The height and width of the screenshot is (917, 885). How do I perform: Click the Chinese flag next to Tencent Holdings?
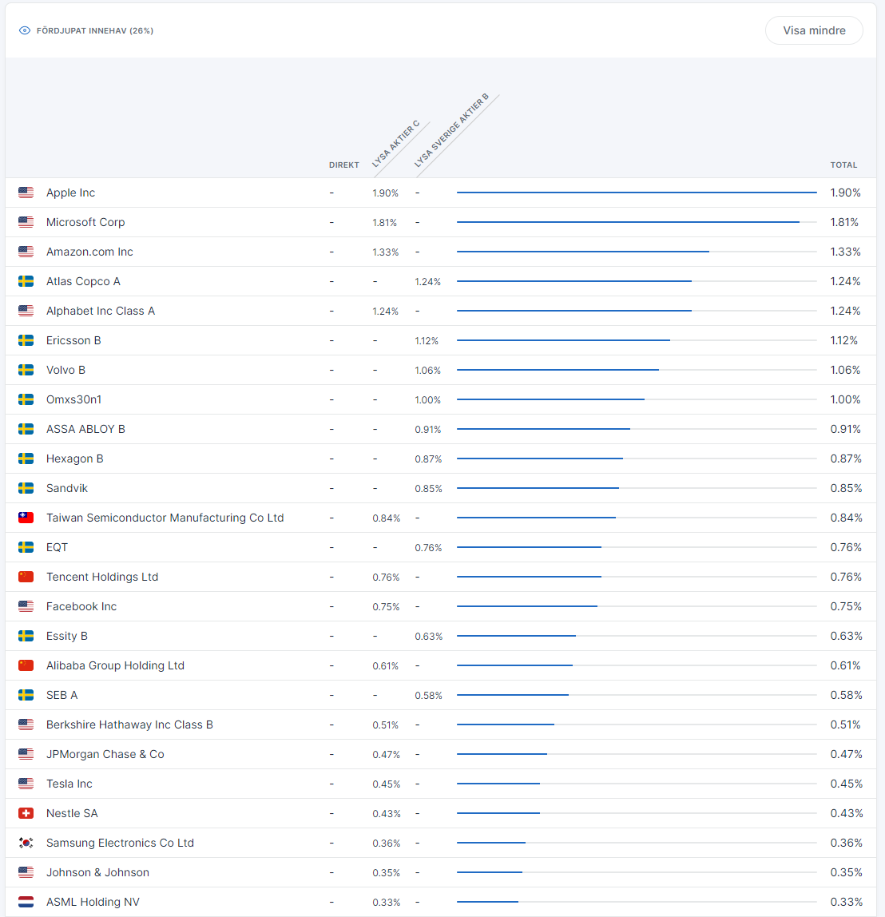(26, 577)
